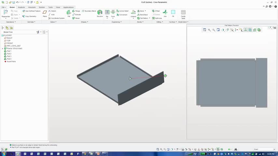The width and height of the screenshot is (278, 156).
Task: Open the Family Table
Action: click(183, 14)
